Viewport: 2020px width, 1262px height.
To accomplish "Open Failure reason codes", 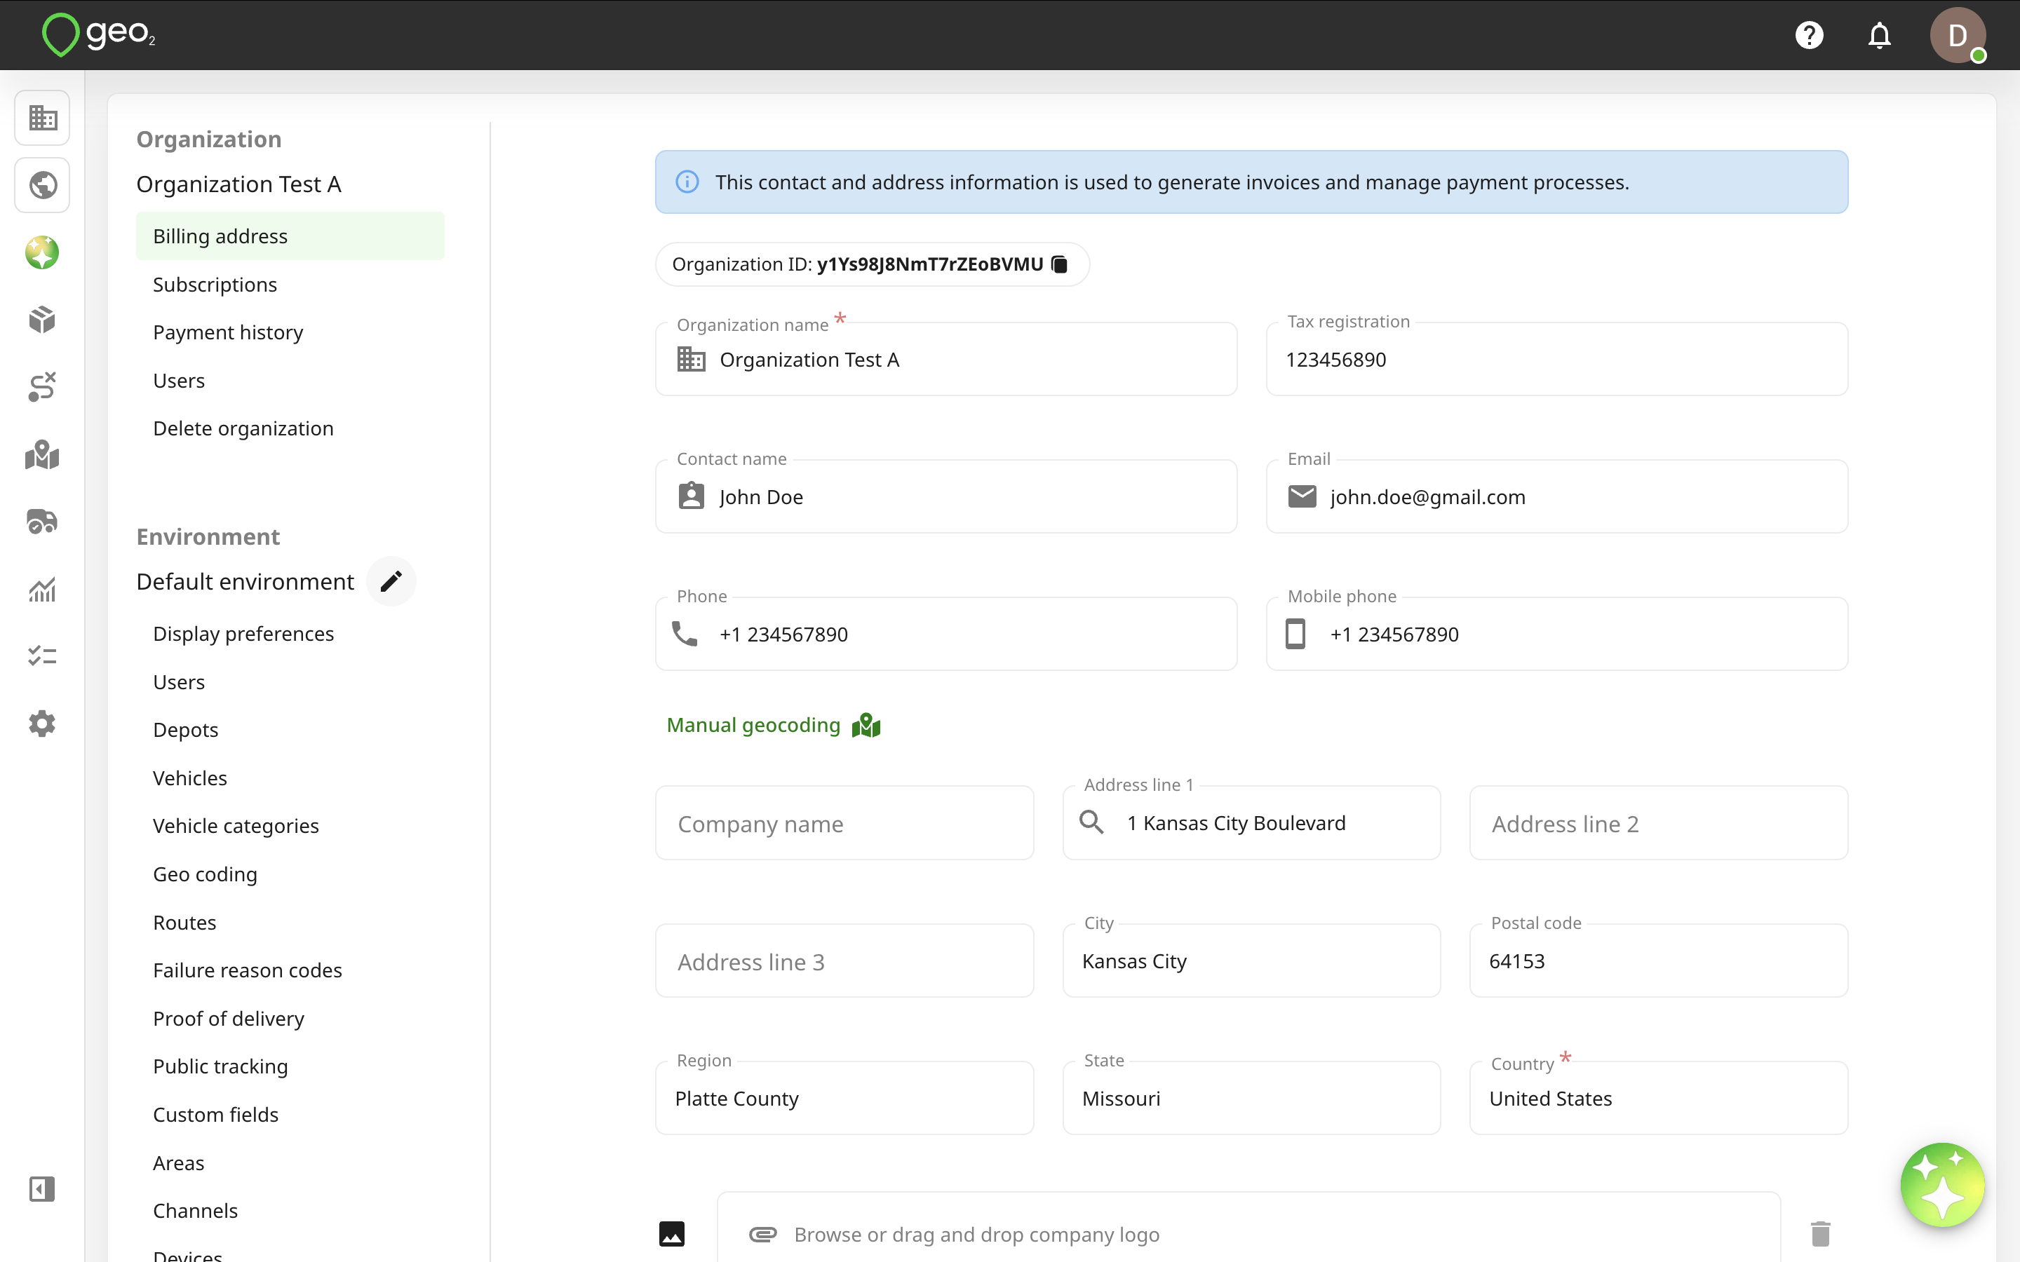I will [247, 970].
